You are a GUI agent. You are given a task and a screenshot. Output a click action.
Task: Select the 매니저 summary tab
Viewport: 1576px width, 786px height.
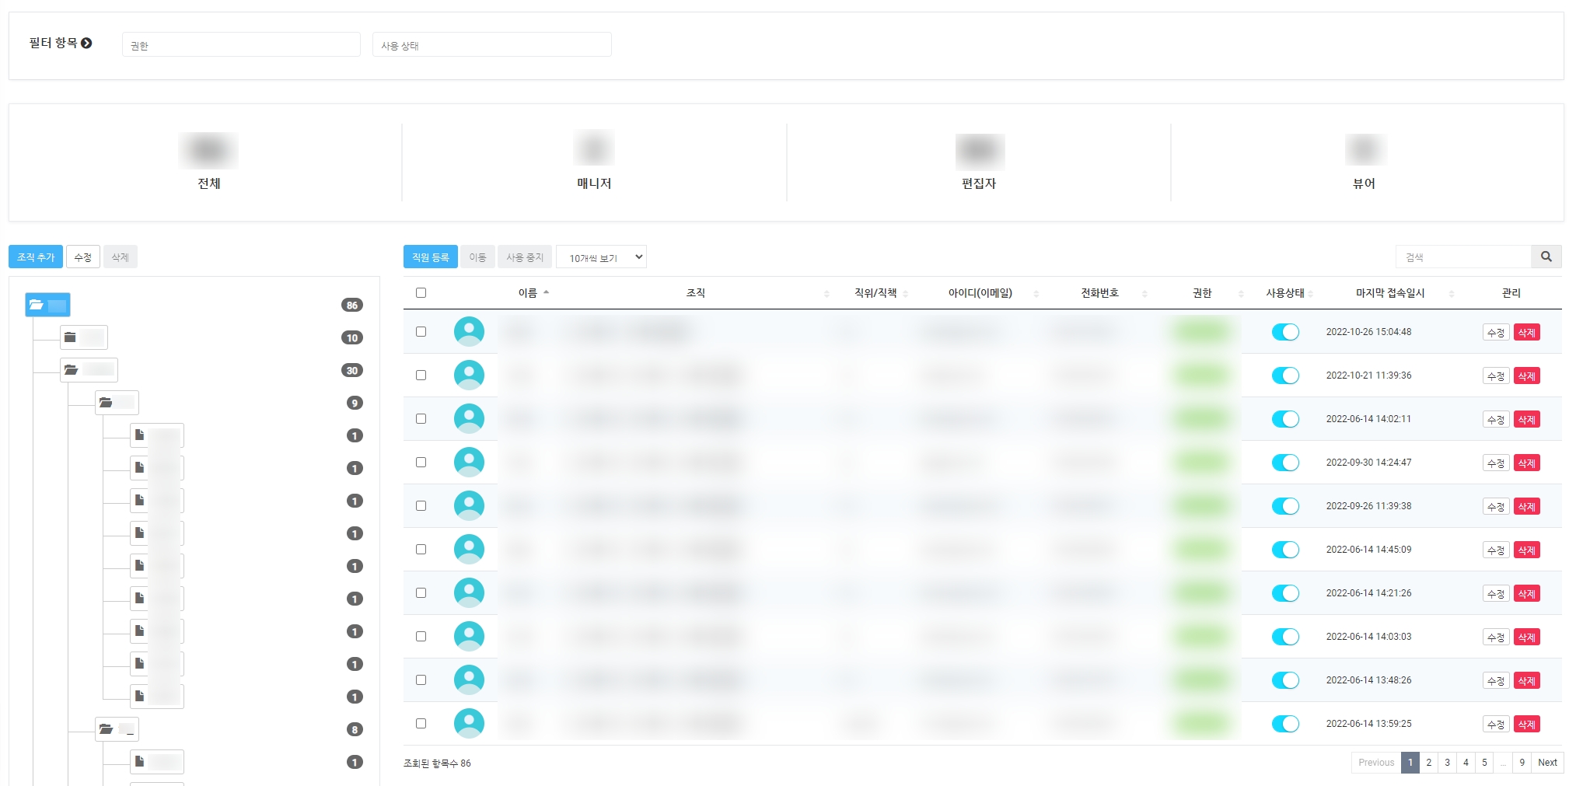pos(594,163)
